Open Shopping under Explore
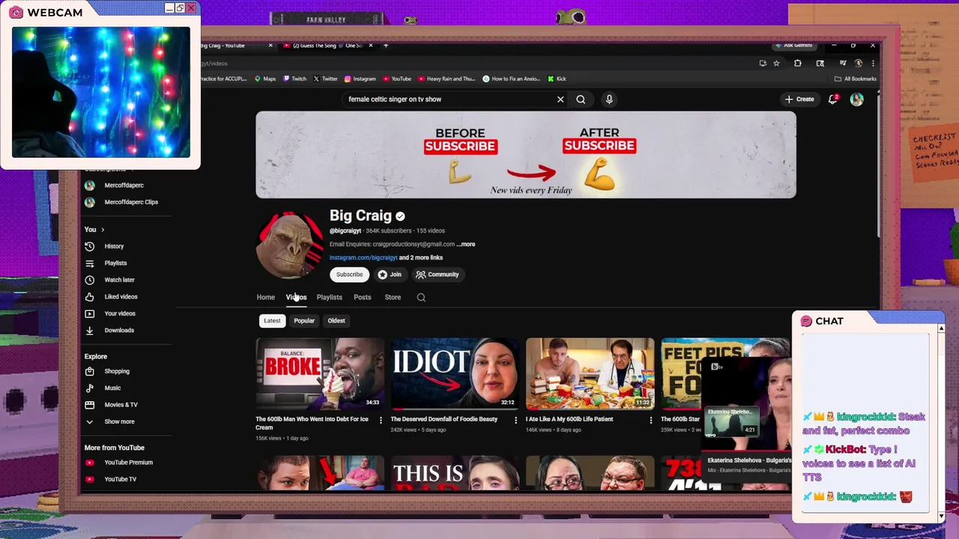The height and width of the screenshot is (539, 959). 117,371
